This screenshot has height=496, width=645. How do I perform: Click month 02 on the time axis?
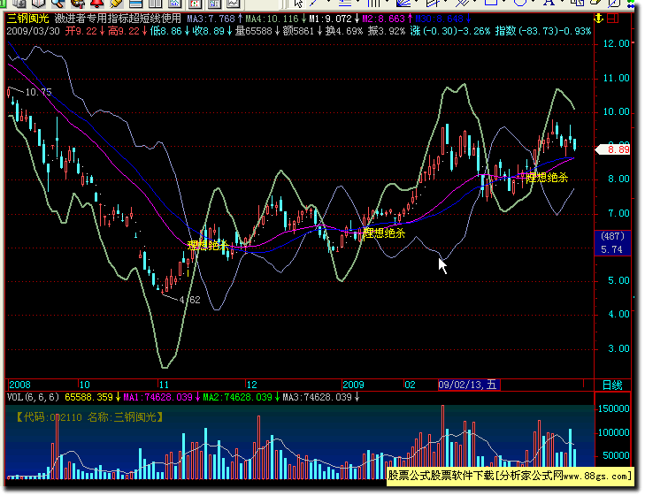[x=410, y=385]
